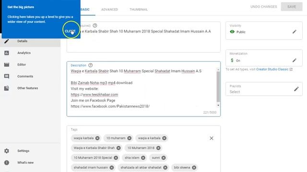The height and width of the screenshot is (172, 307).
Task: Click the Settings gear icon
Action: [x=7, y=151]
